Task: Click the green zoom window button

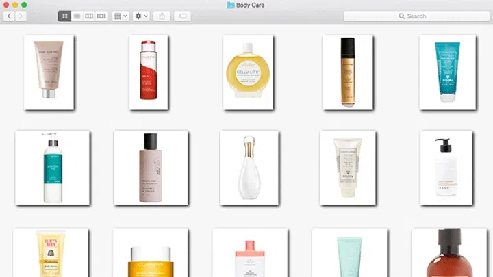Action: point(24,5)
